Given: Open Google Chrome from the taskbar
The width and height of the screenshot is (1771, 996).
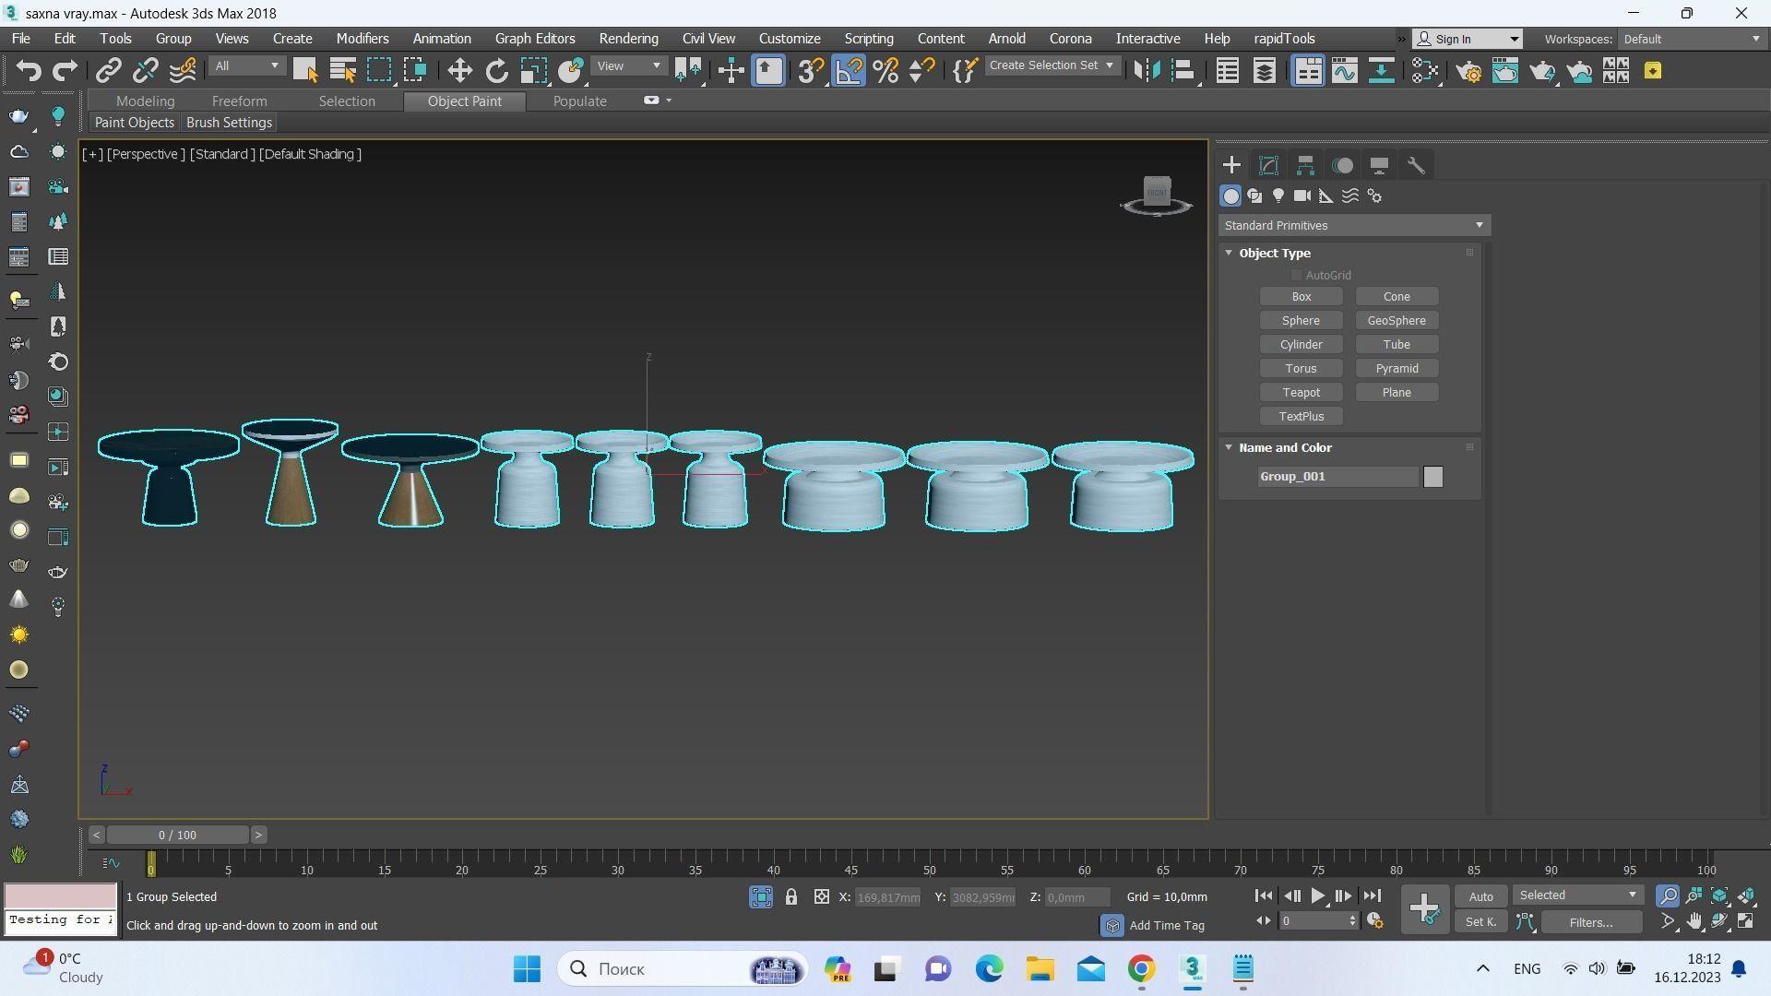Looking at the screenshot, I should (1142, 969).
